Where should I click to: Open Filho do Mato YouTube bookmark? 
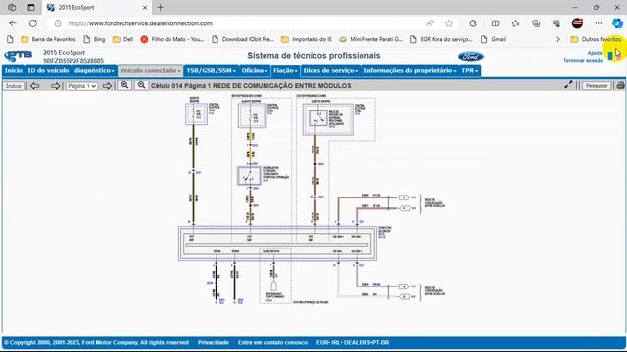(172, 39)
